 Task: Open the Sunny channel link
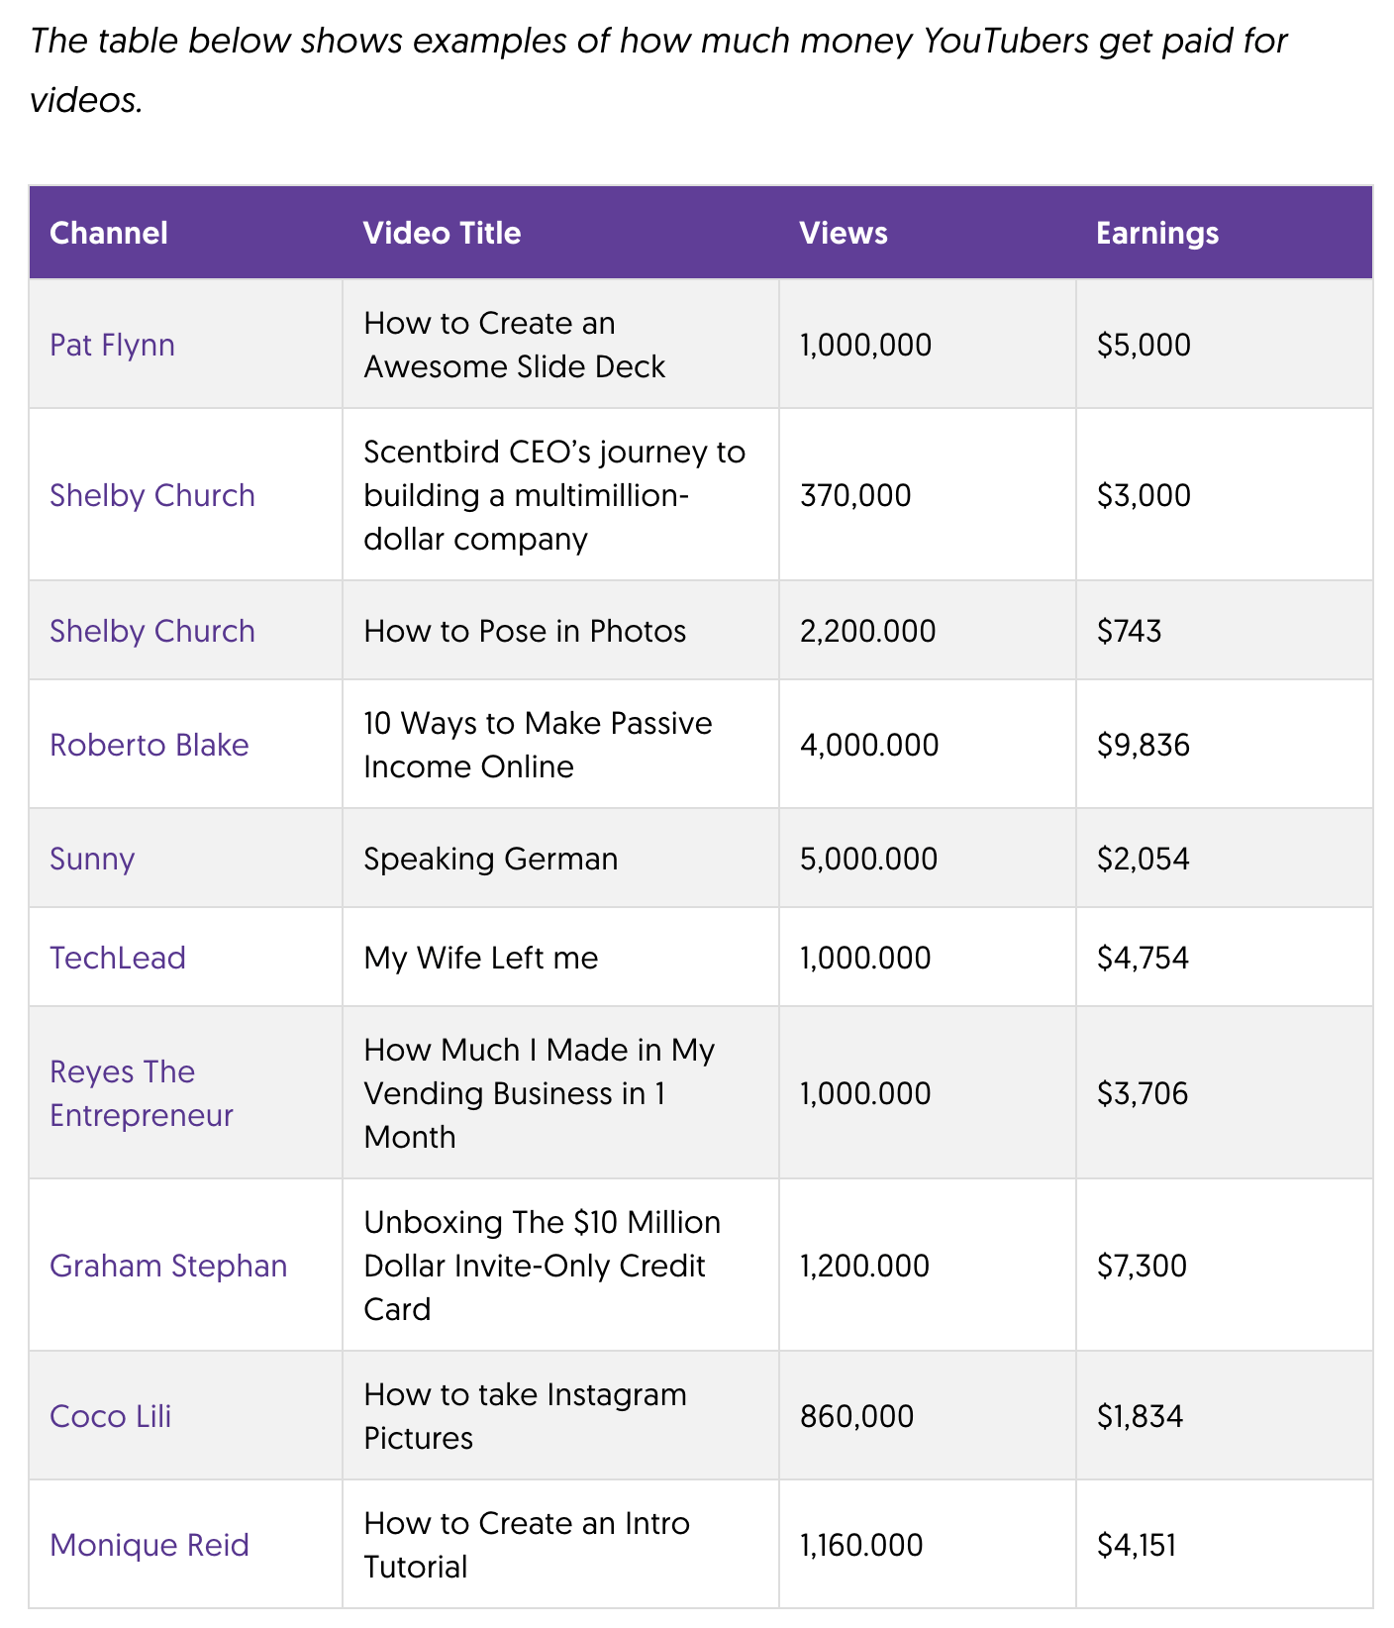(92, 859)
